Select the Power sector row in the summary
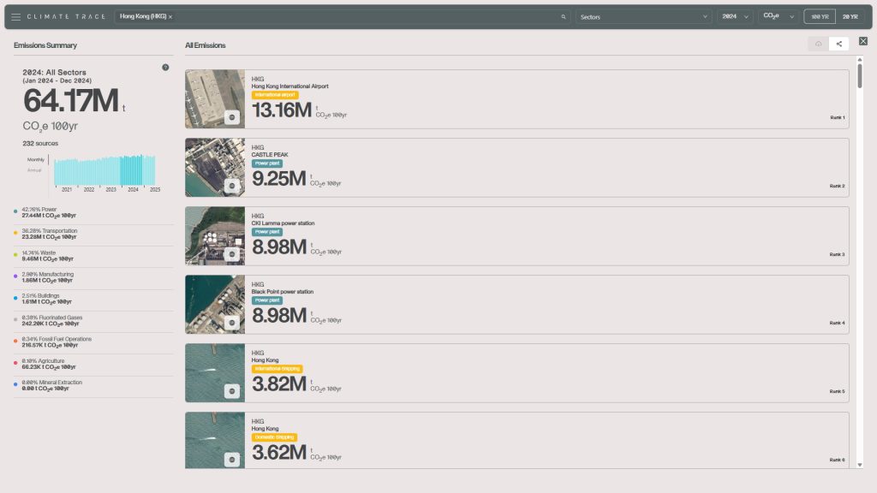This screenshot has width=877, height=493. coord(92,212)
